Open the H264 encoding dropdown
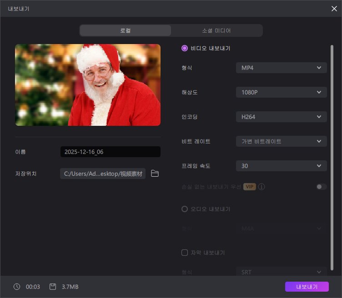The height and width of the screenshot is (298, 342). click(281, 117)
